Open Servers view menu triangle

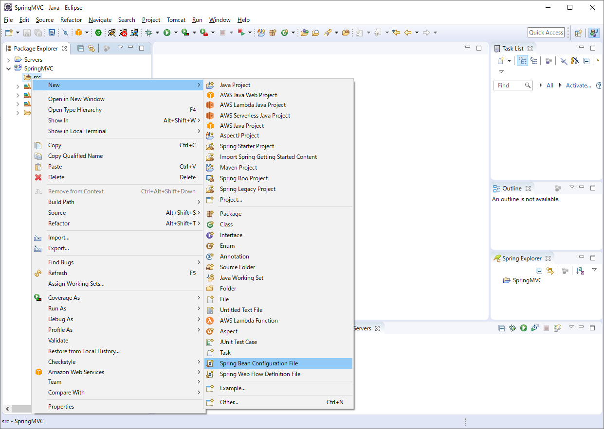point(571,327)
